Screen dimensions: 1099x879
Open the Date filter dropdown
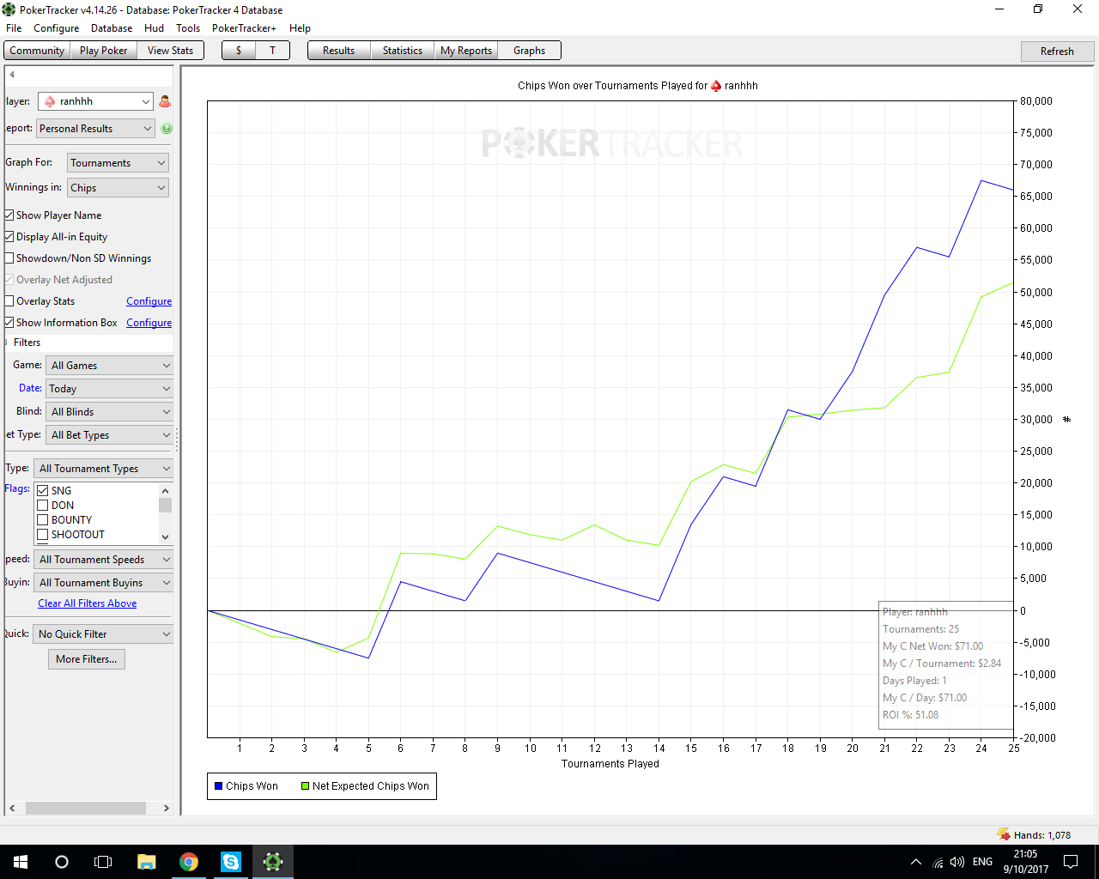(109, 389)
